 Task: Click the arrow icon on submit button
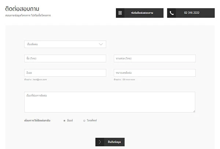(x=100, y=142)
